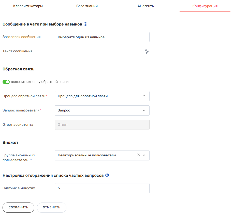Viewport: 234px width, 214px height.
Task: Go to the AI-агенты tab
Action: [146, 6]
